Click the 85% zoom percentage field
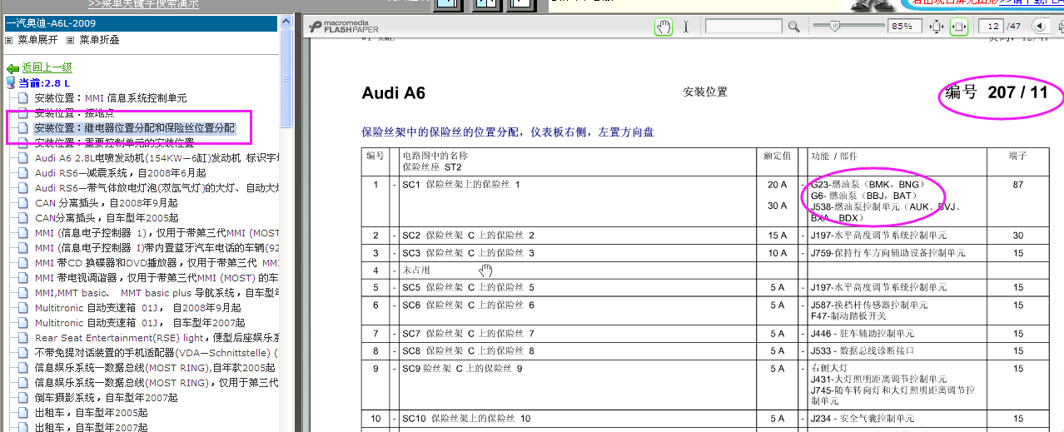This screenshot has width=1064, height=432. (x=905, y=27)
